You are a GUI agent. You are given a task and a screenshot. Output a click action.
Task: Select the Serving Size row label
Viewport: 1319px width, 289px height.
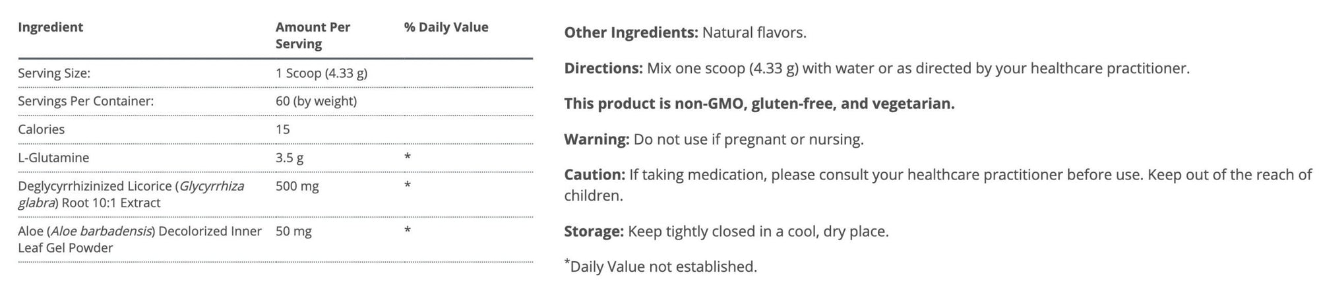point(54,73)
